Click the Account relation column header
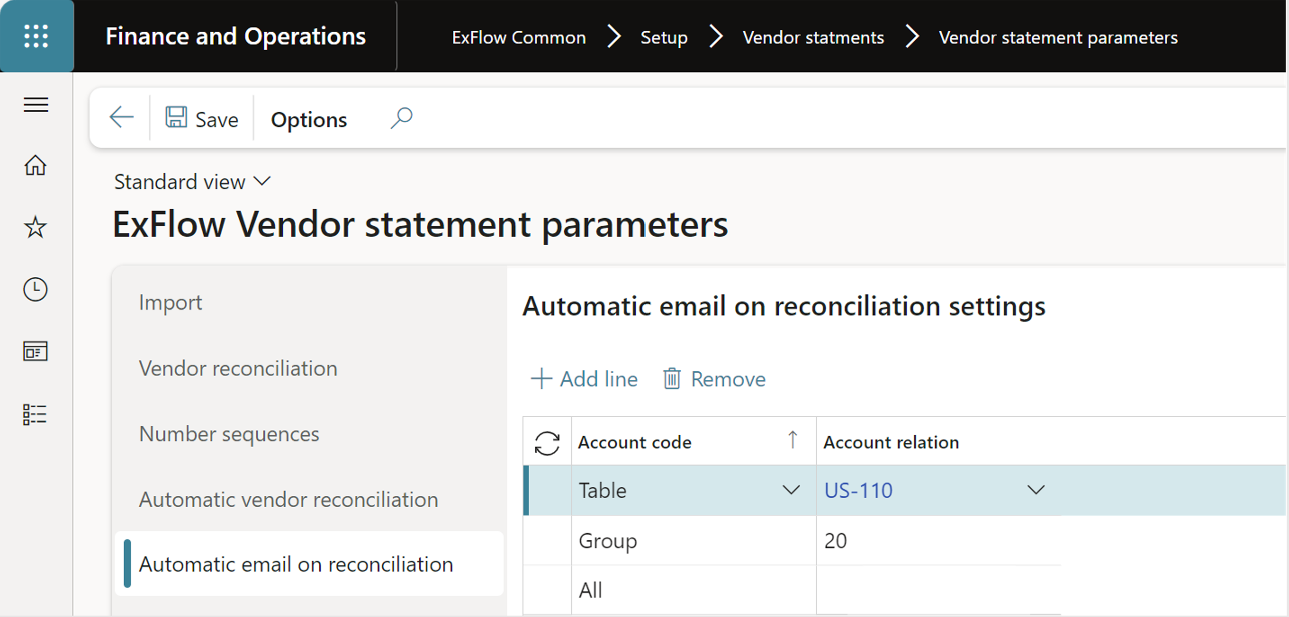Viewport: 1289px width, 617px height. pos(891,443)
